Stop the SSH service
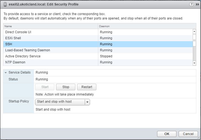Screen dimensions: 201x140 tap(66, 87)
